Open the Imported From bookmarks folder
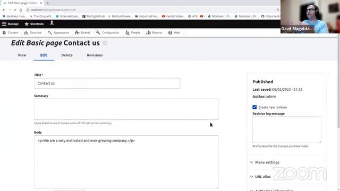 147,16
